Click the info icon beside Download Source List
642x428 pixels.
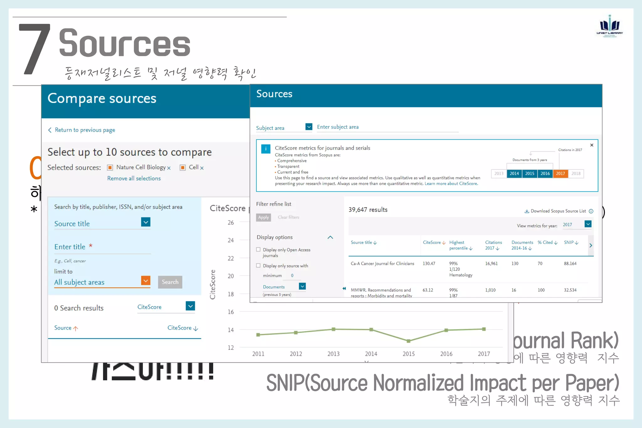coord(591,211)
